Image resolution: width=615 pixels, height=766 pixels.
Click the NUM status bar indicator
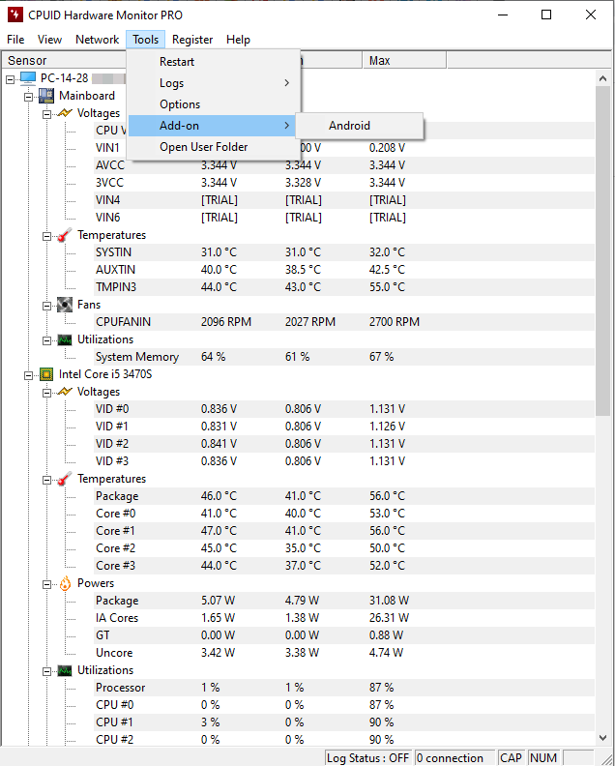(543, 758)
